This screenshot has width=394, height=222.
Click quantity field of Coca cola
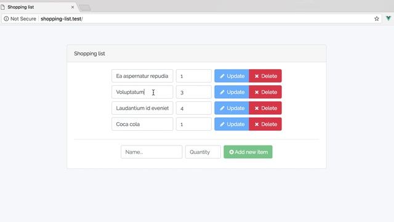[194, 124]
